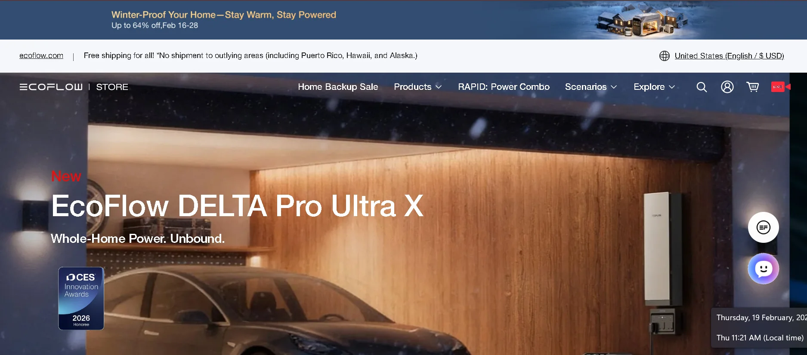This screenshot has width=807, height=355.
Task: Expand the Explore dropdown
Action: point(654,87)
